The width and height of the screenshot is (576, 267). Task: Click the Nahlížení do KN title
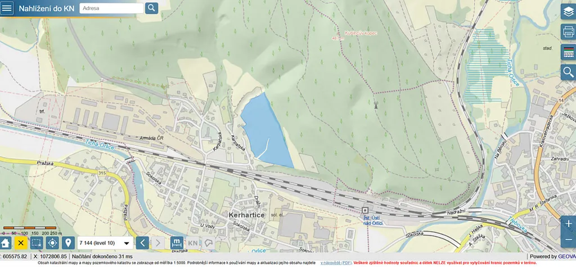pyautogui.click(x=46, y=8)
